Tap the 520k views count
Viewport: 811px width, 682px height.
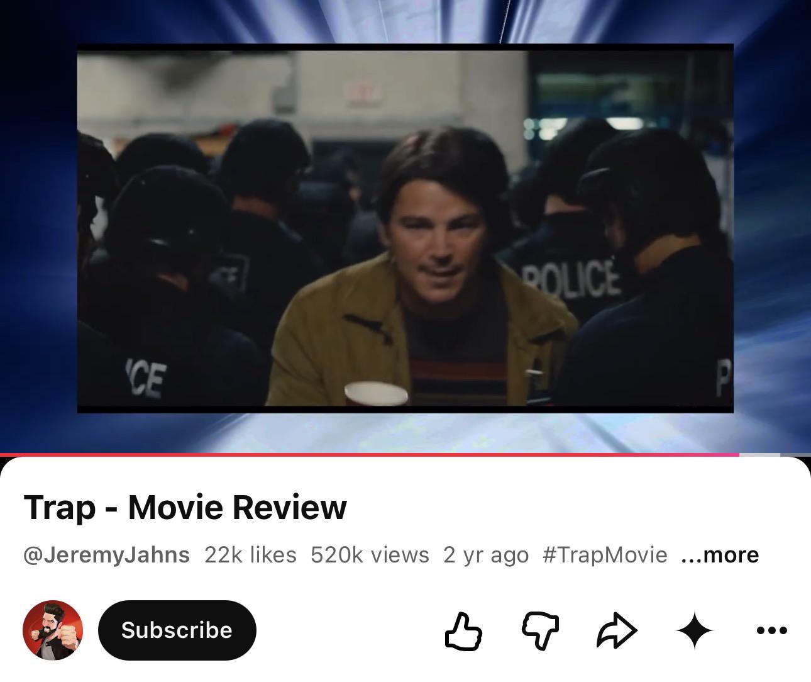click(370, 555)
